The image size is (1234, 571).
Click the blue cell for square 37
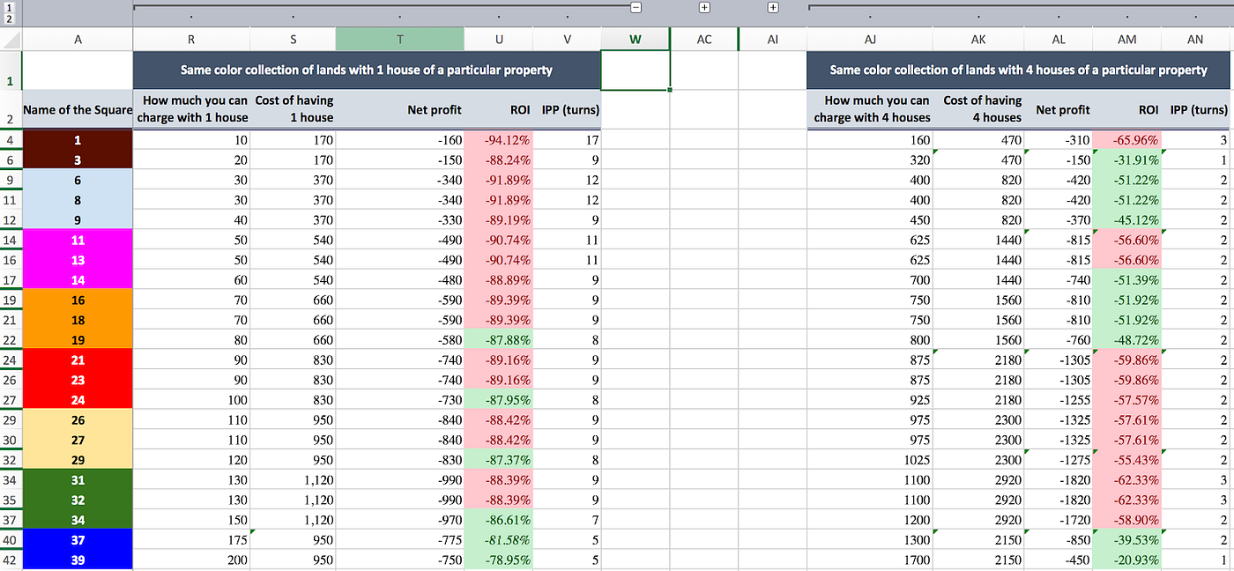77,539
